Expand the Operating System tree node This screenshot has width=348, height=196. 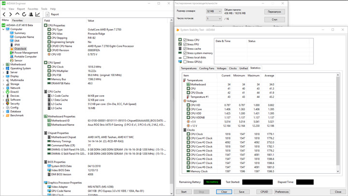tap(3, 68)
